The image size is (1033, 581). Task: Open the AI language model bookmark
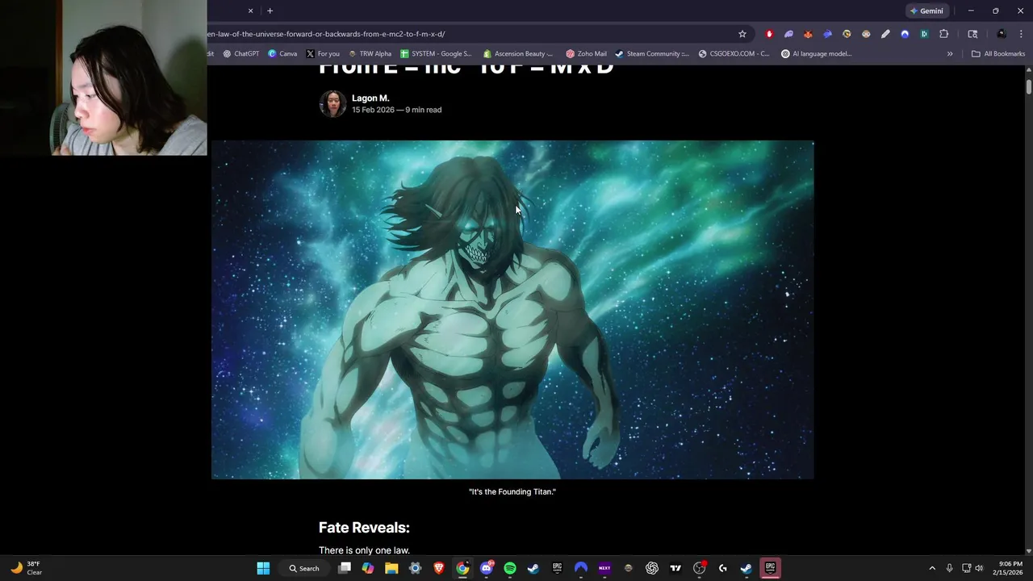coord(816,54)
